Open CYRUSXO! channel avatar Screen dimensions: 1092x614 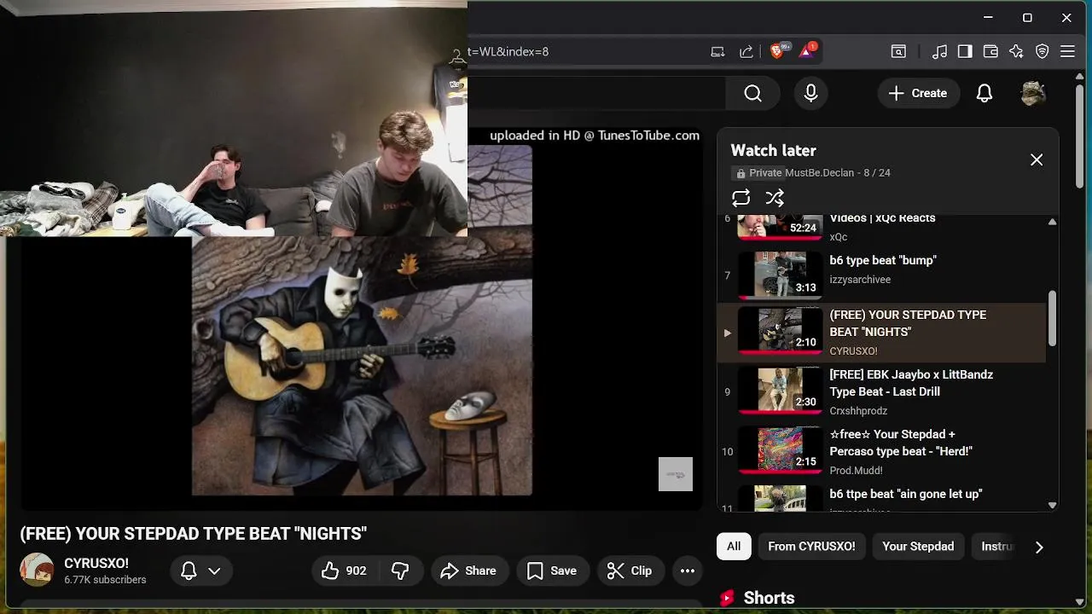click(x=37, y=570)
